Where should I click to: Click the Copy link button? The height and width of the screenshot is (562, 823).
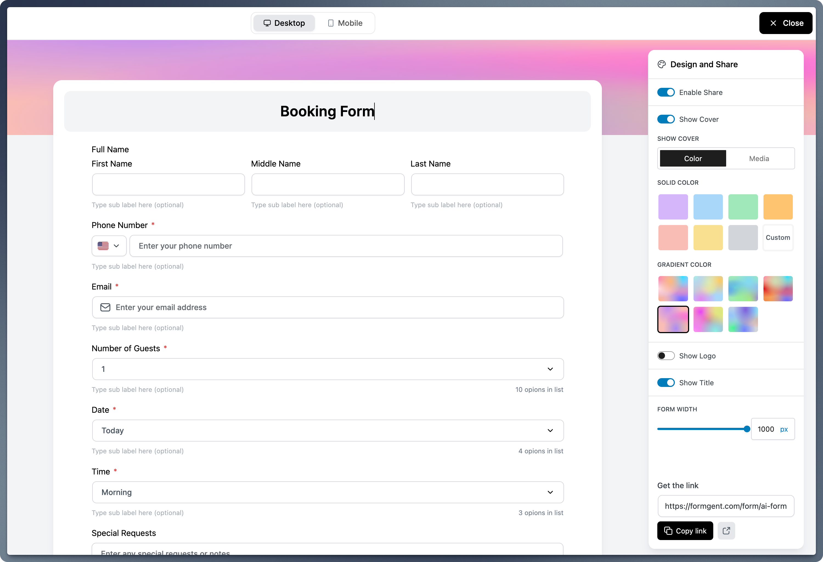click(685, 530)
